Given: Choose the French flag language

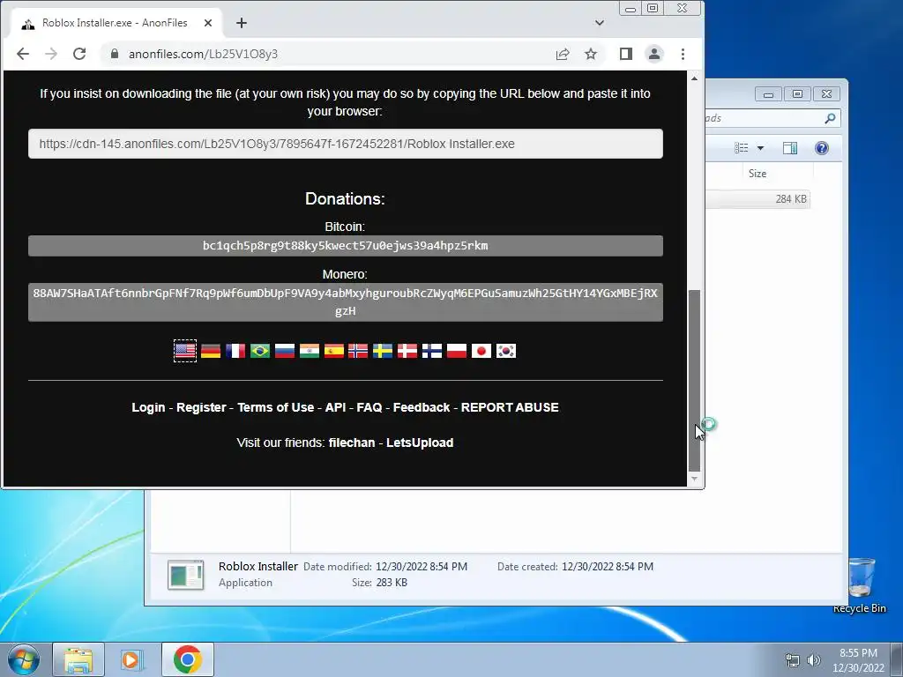Looking at the screenshot, I should point(235,351).
